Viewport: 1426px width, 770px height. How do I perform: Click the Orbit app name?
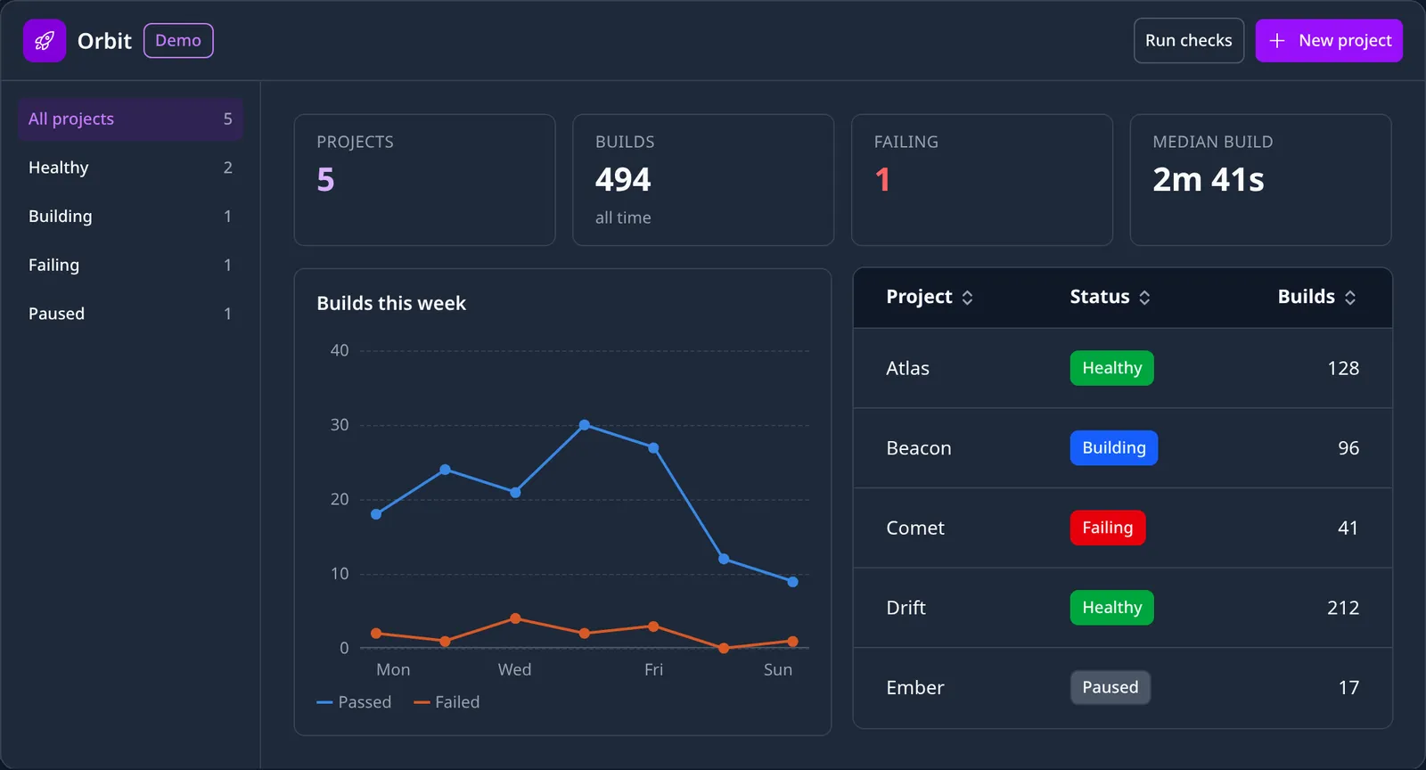pyautogui.click(x=104, y=41)
